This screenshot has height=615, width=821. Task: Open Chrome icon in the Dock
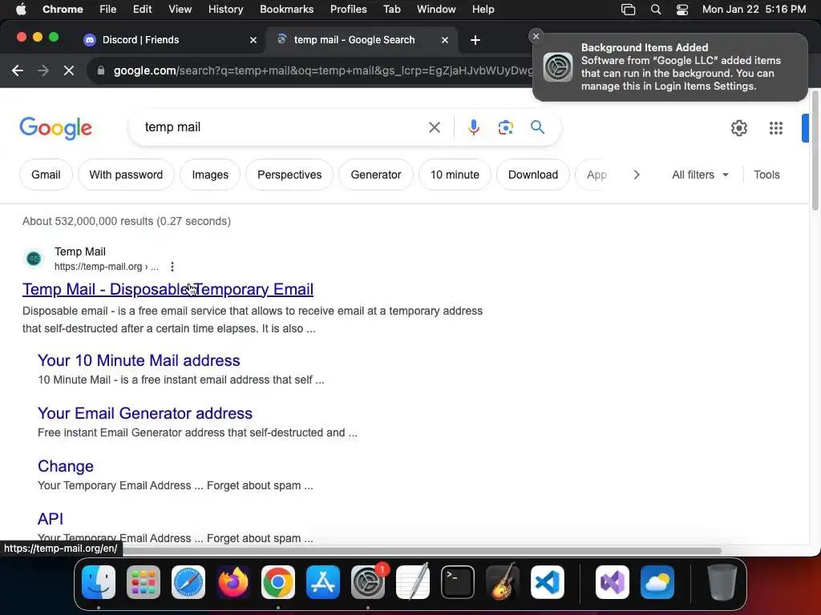point(278,582)
